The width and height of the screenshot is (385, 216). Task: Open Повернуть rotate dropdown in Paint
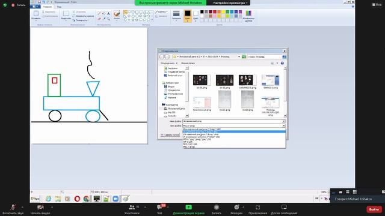point(81,20)
